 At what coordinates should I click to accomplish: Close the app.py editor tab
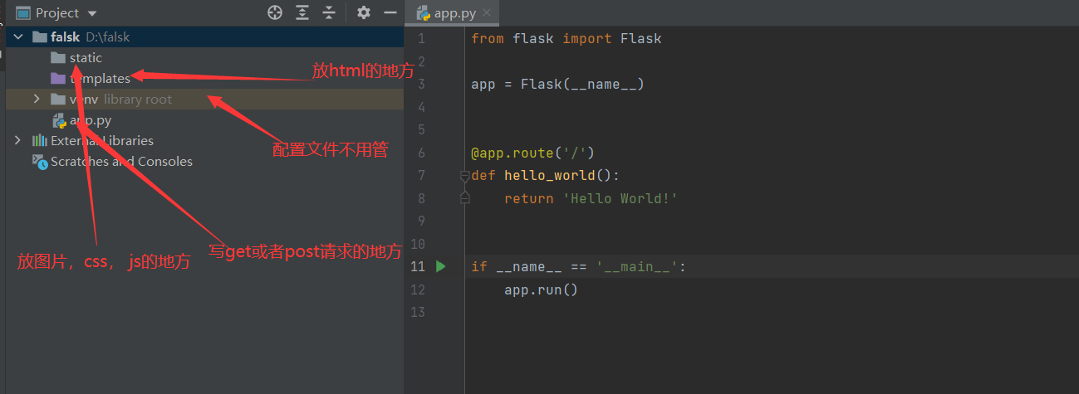486,13
